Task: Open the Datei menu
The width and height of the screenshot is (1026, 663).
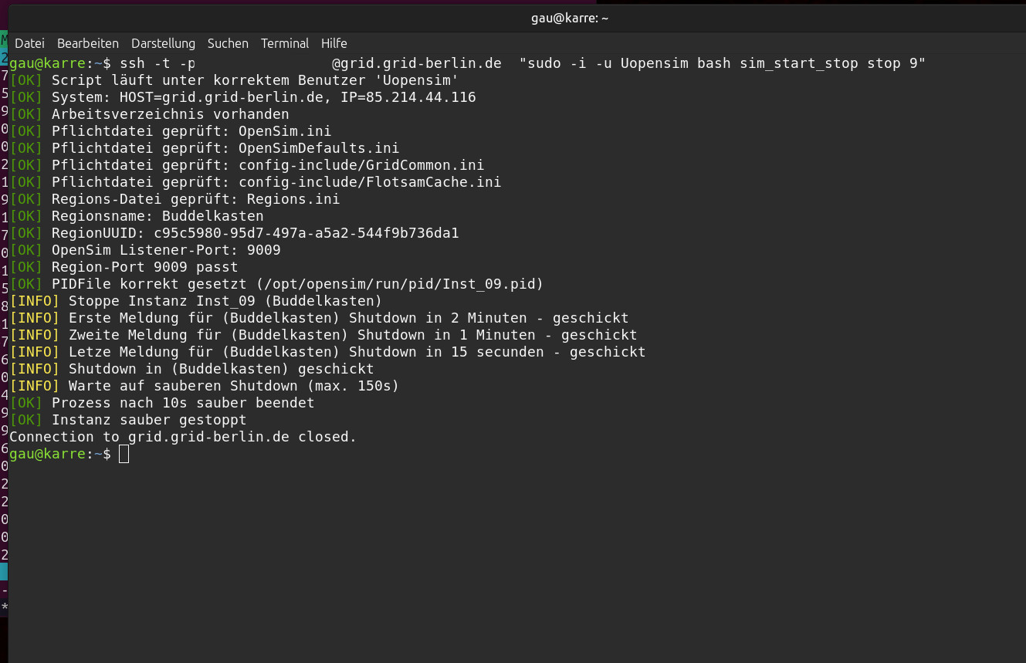Action: pyautogui.click(x=29, y=43)
